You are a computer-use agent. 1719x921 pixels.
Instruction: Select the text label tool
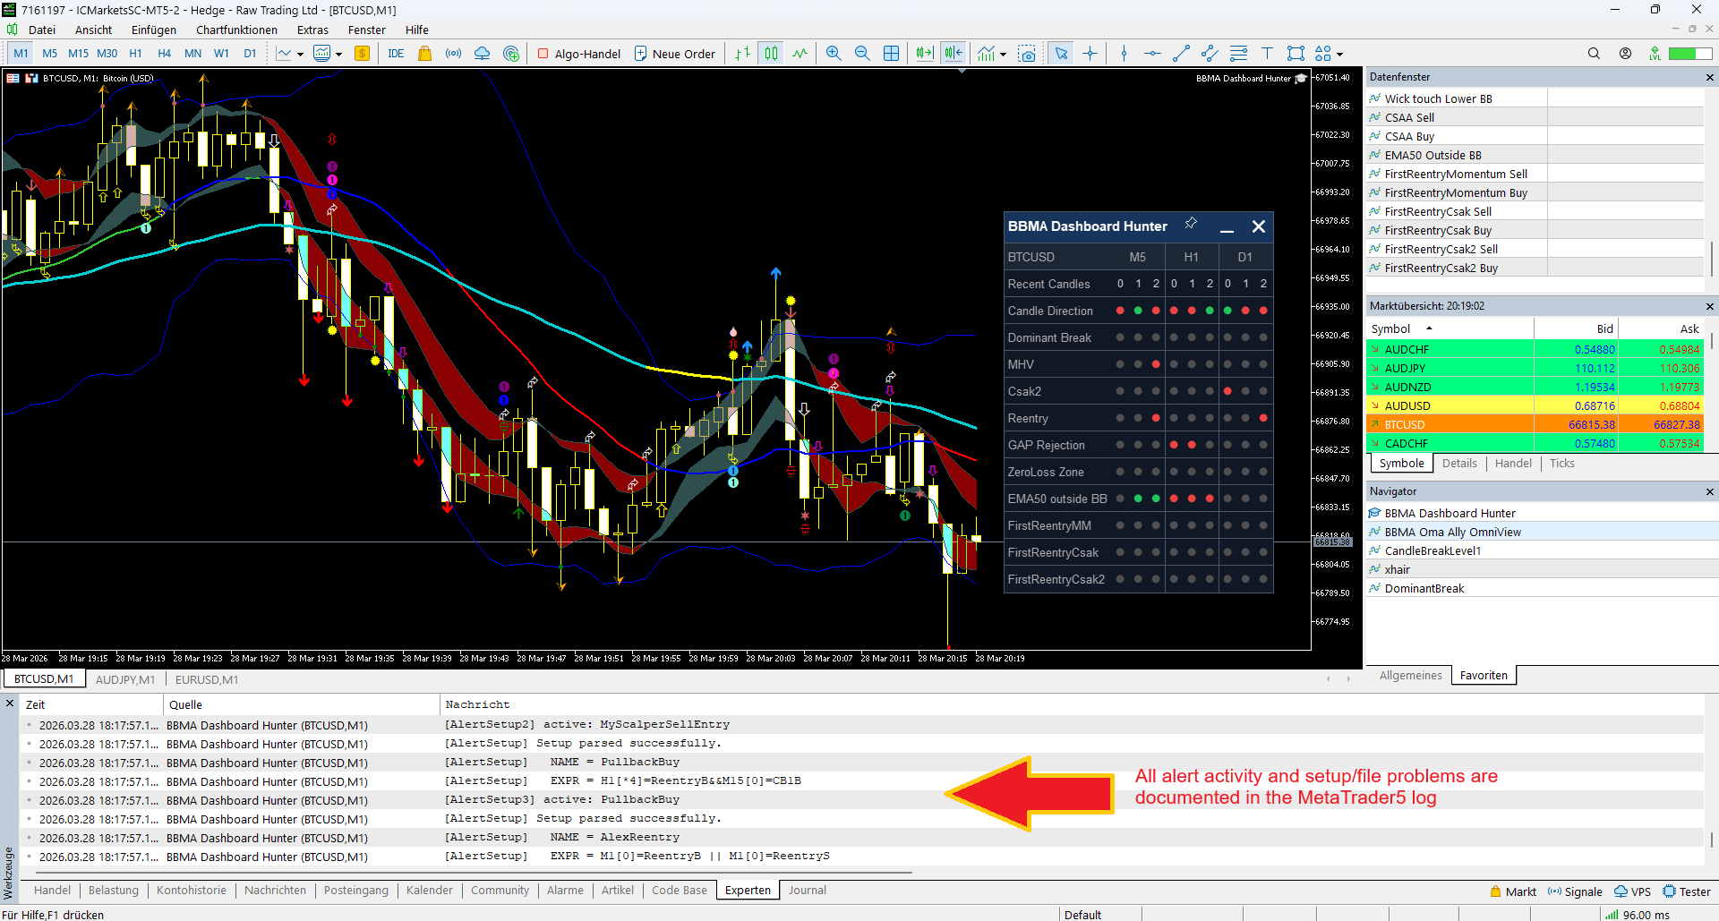pos(1267,54)
